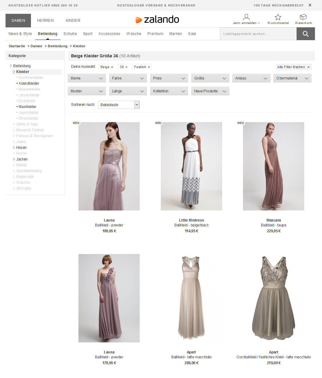Select the Abendkleider subcategory

coord(29,83)
